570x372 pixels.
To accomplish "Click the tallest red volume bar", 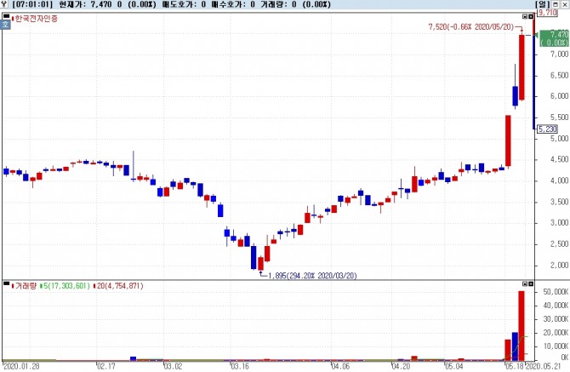I will pyautogui.click(x=522, y=326).
